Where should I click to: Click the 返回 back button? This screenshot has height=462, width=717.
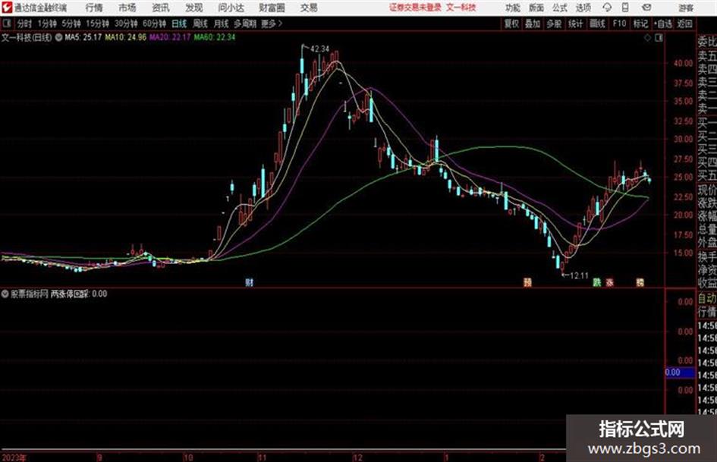pyautogui.click(x=685, y=24)
